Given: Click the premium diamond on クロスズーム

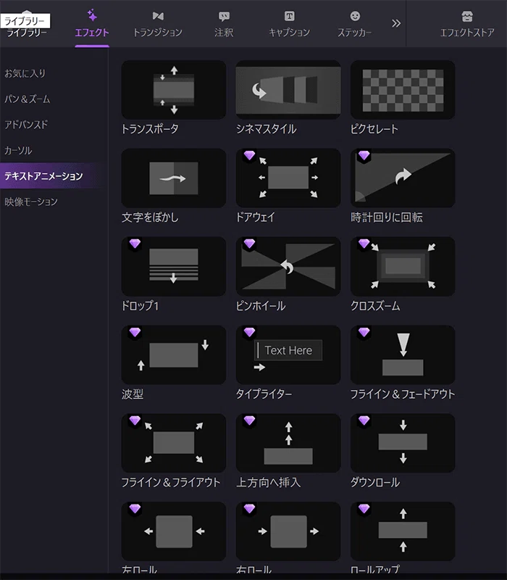Looking at the screenshot, I should [364, 244].
